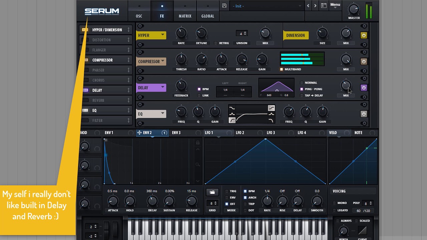The width and height of the screenshot is (427, 240).
Task: Select the low shelf EQ shape
Action: (x=232, y=108)
